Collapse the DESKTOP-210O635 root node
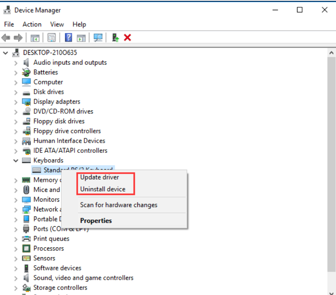The width and height of the screenshot is (336, 295). pyautogui.click(x=6, y=53)
